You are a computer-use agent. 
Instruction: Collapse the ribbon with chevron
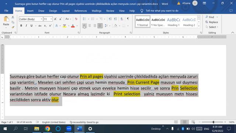[x=233, y=33]
